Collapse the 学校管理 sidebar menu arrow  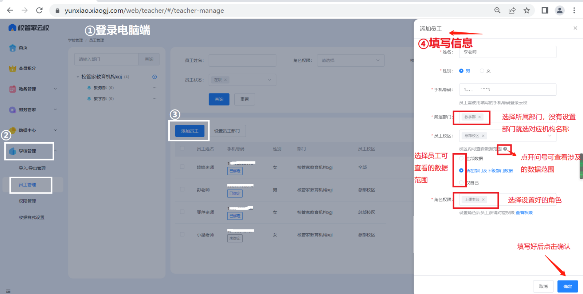(55, 151)
